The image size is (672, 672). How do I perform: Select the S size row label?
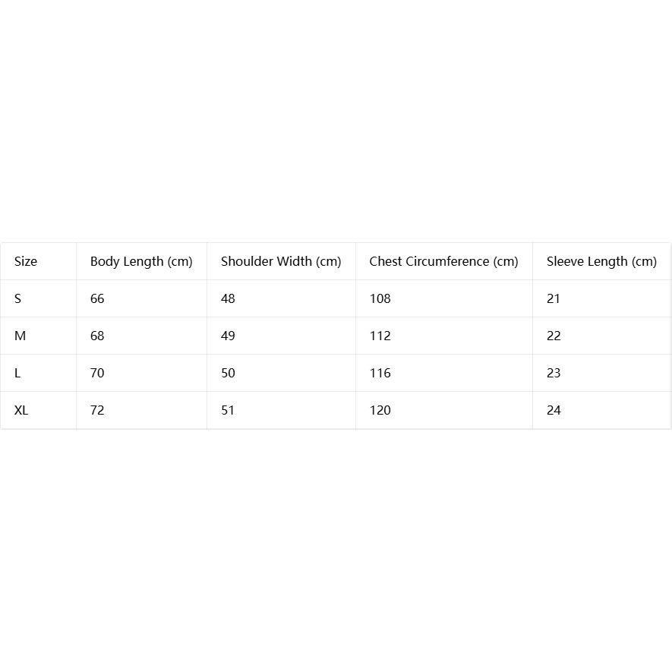17,298
